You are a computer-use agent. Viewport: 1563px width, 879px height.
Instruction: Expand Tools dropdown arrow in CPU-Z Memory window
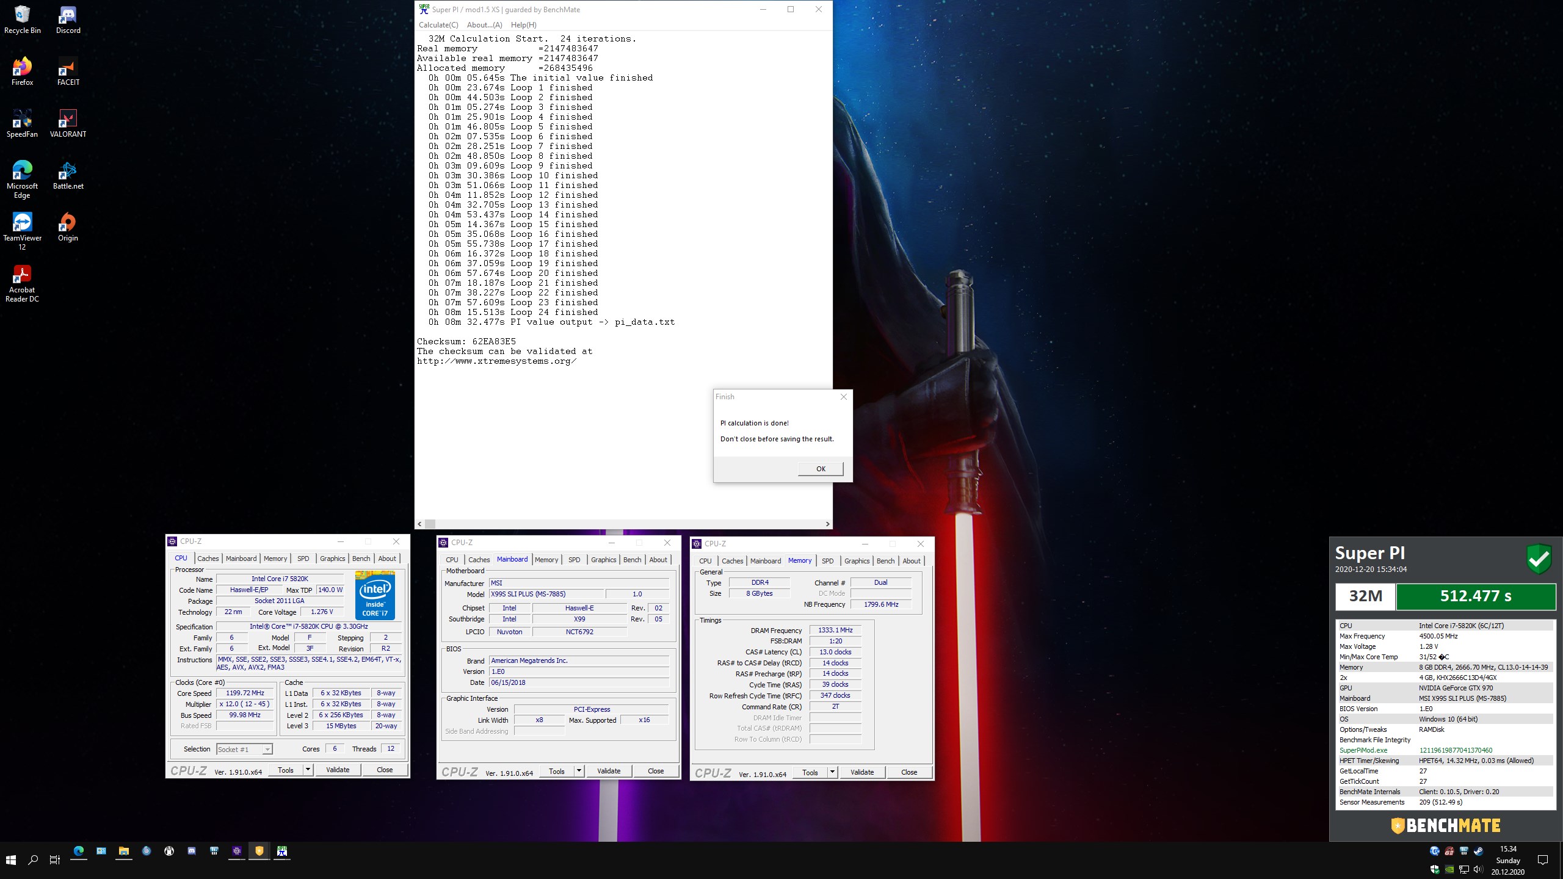(832, 772)
